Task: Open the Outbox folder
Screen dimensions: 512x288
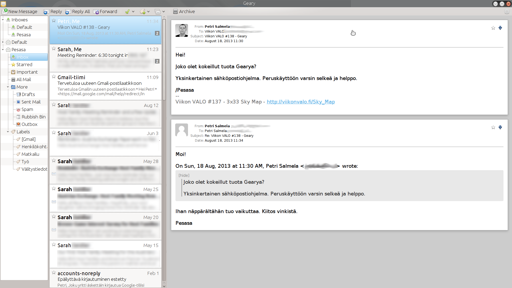Action: (29, 124)
